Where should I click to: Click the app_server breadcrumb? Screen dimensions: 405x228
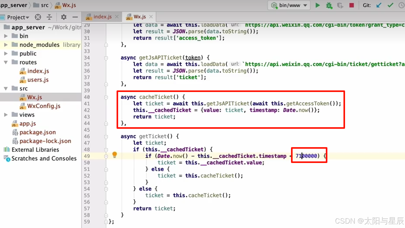click(x=14, y=5)
